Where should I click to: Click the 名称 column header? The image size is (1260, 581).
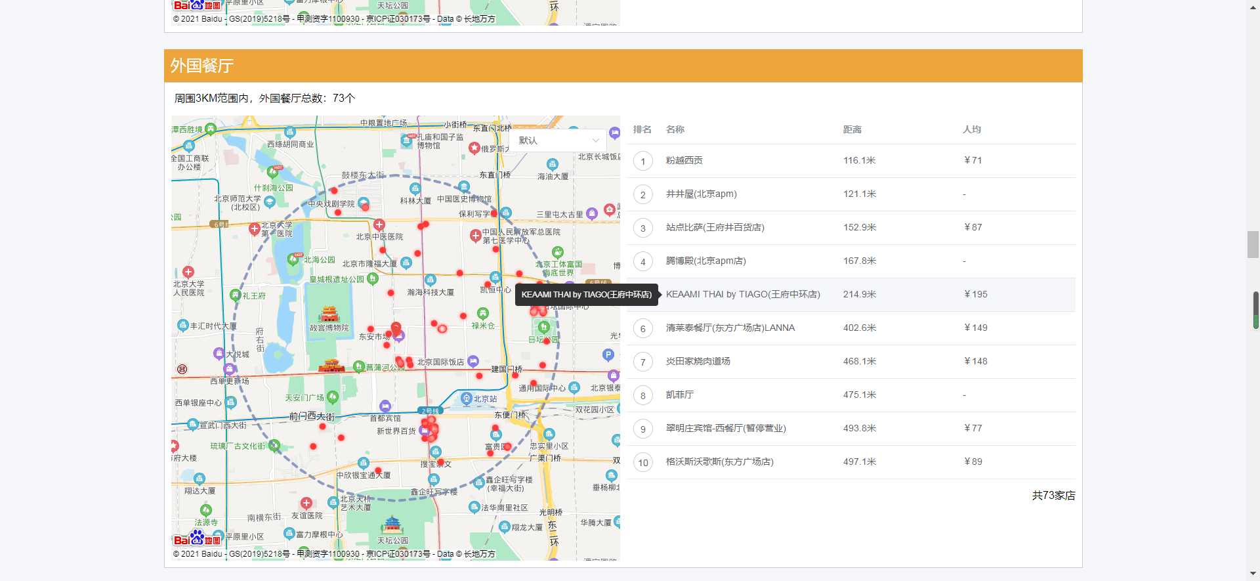point(675,129)
